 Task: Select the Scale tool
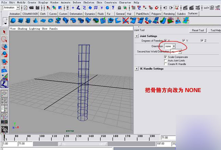[4, 62]
